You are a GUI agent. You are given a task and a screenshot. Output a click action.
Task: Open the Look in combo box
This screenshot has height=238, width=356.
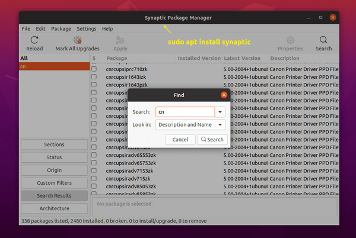[x=190, y=125]
